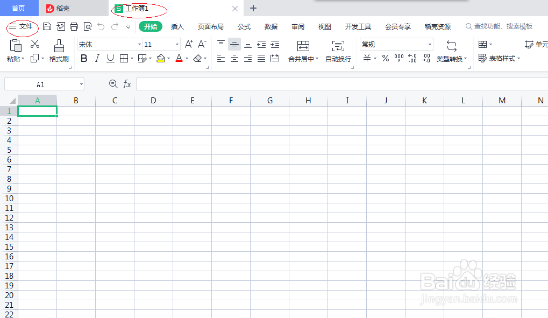Click the 格式刷 format painter
This screenshot has height=318, width=548.
[59, 51]
